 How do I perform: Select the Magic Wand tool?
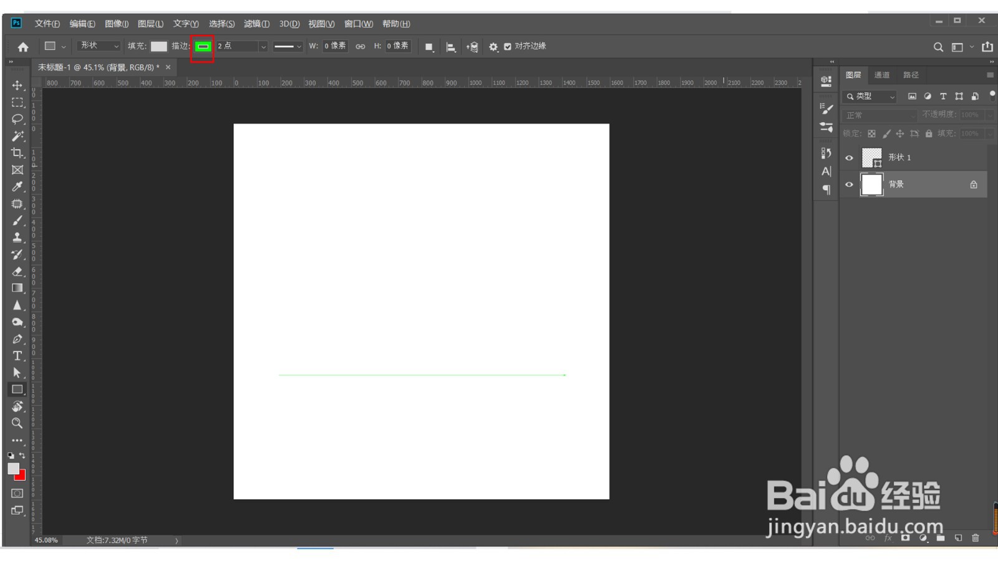tap(17, 136)
